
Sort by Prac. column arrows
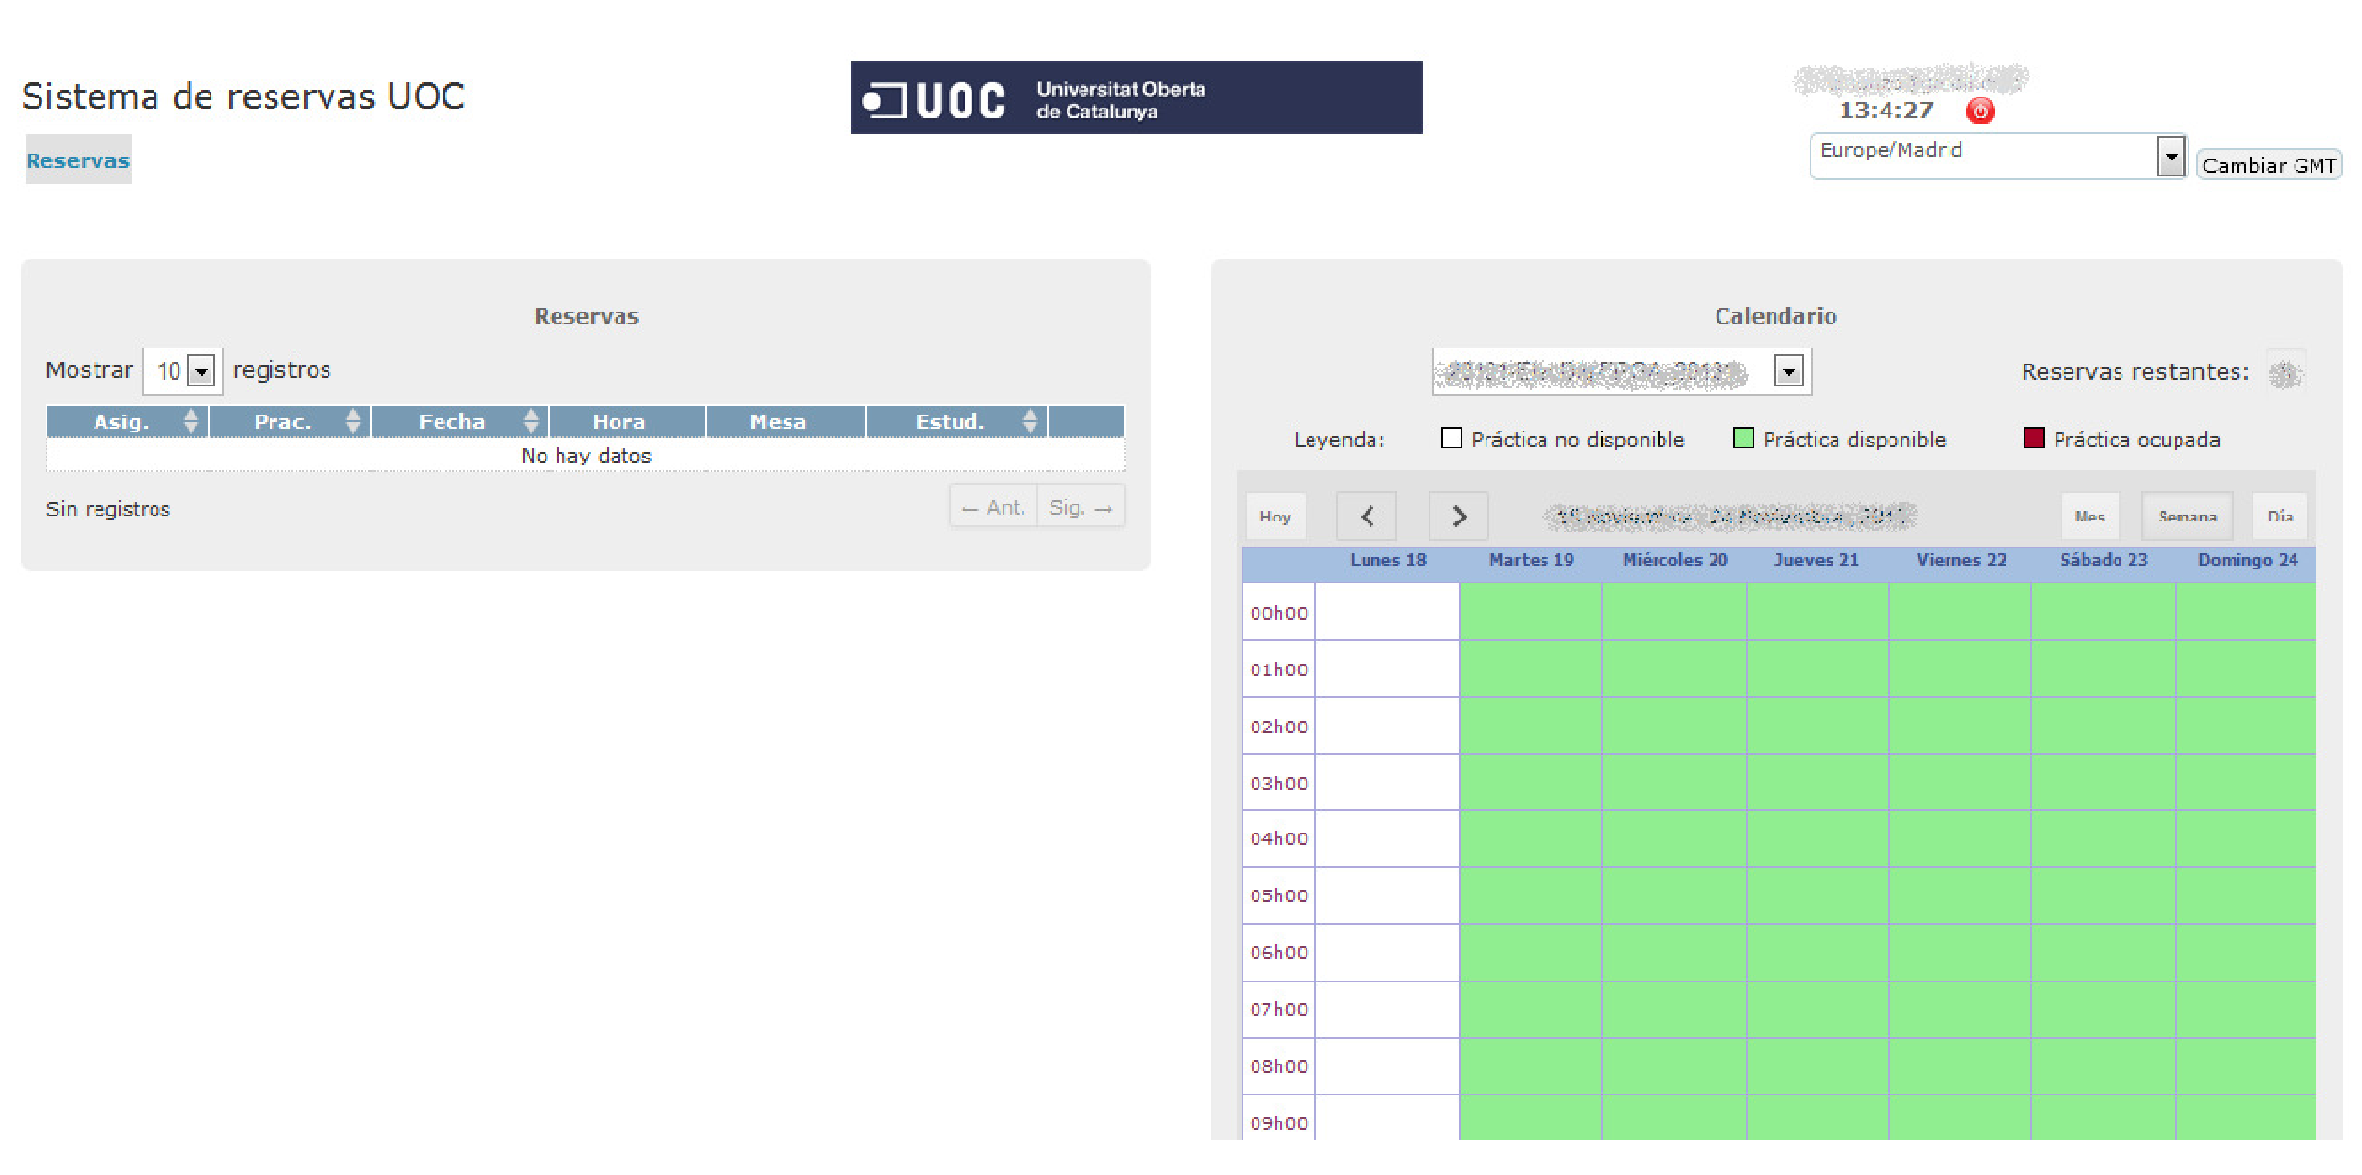[352, 422]
